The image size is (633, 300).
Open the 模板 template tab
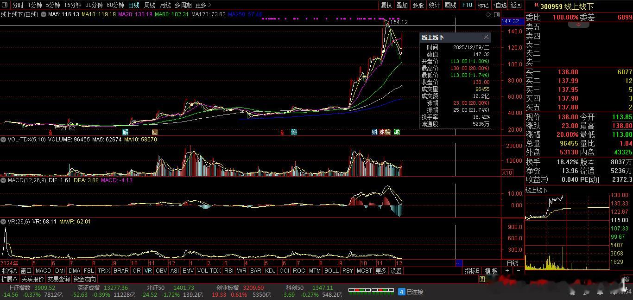tap(491, 270)
